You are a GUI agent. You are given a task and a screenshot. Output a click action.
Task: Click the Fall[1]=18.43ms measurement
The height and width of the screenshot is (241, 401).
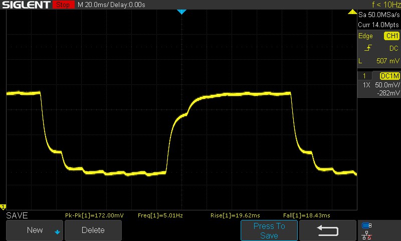[x=307, y=215]
